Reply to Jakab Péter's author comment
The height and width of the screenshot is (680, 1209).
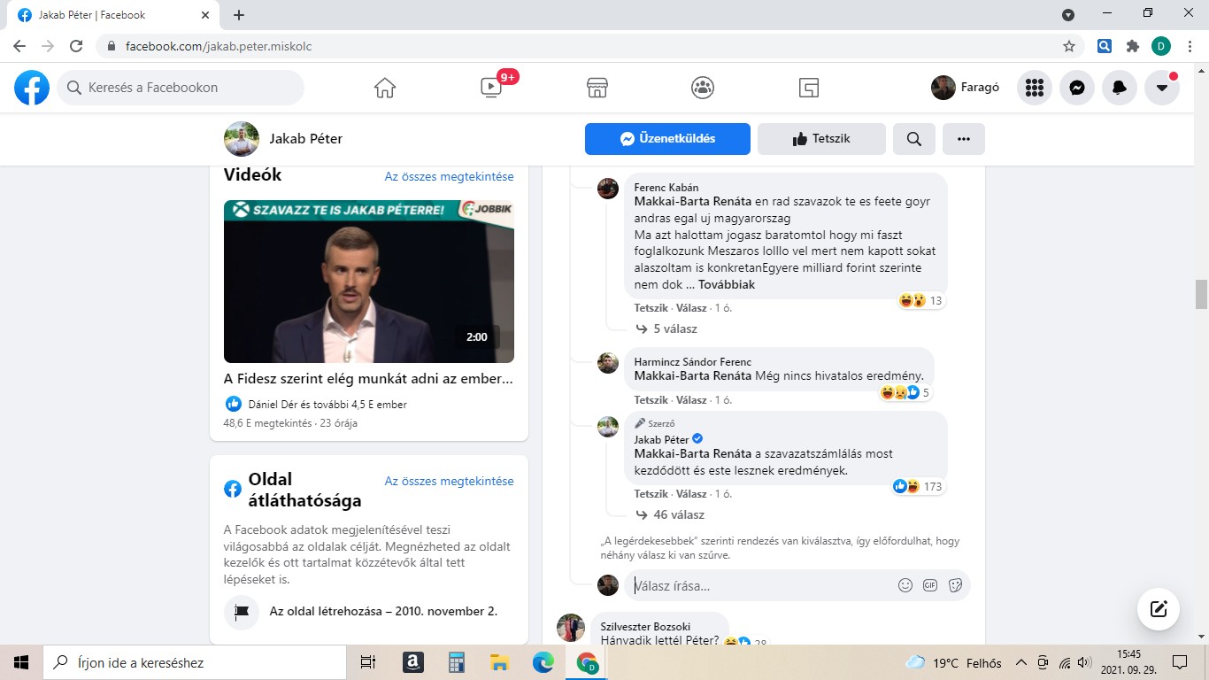691,494
